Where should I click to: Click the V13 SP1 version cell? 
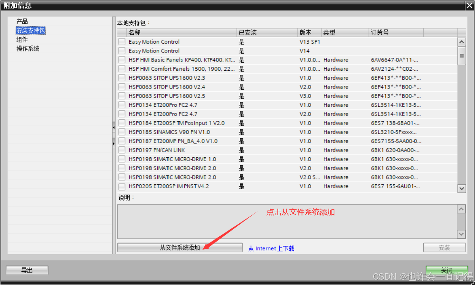pos(310,42)
